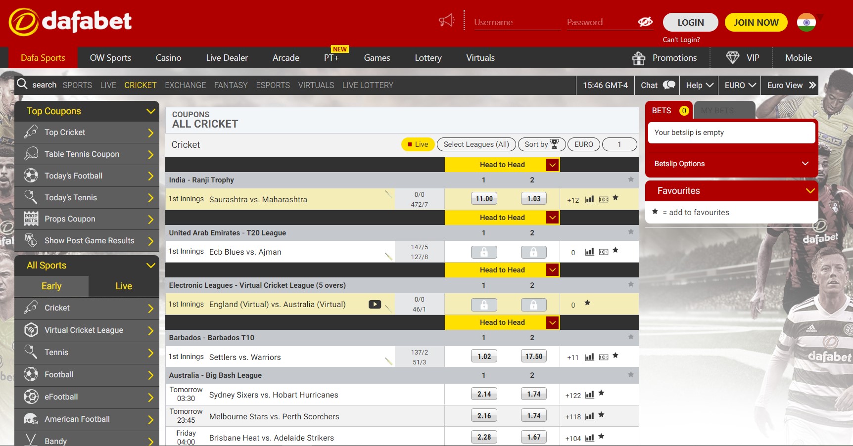853x446 pixels.
Task: Open stats chart for Melbourne Stars match
Action: 589,416
